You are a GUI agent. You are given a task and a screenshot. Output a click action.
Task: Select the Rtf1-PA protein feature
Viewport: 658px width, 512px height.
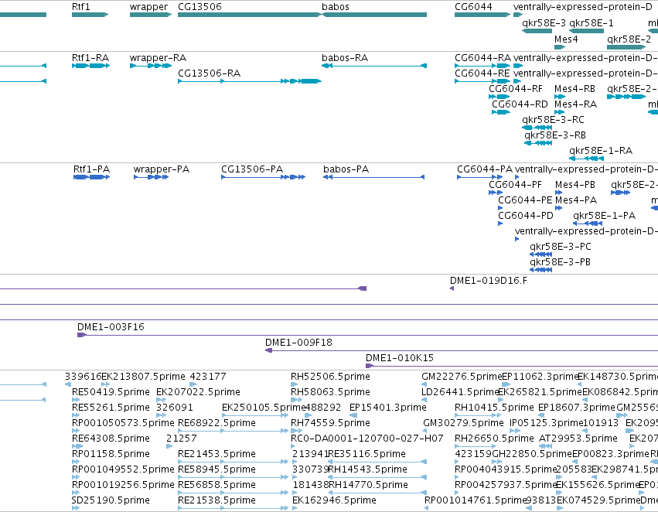(91, 177)
